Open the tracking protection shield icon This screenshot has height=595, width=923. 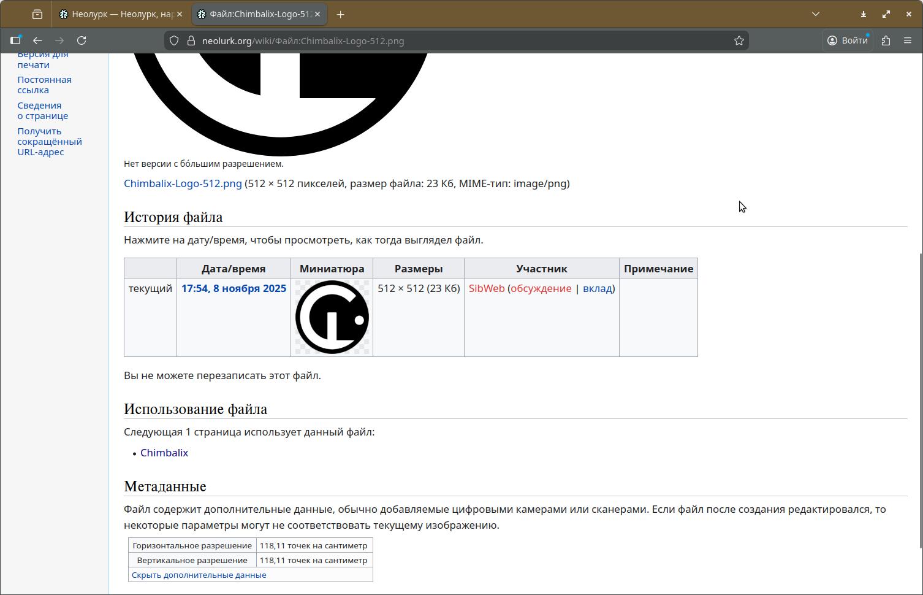tap(174, 40)
